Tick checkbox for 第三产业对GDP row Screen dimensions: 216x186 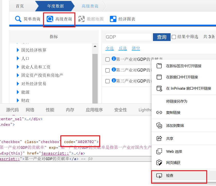[107, 81]
